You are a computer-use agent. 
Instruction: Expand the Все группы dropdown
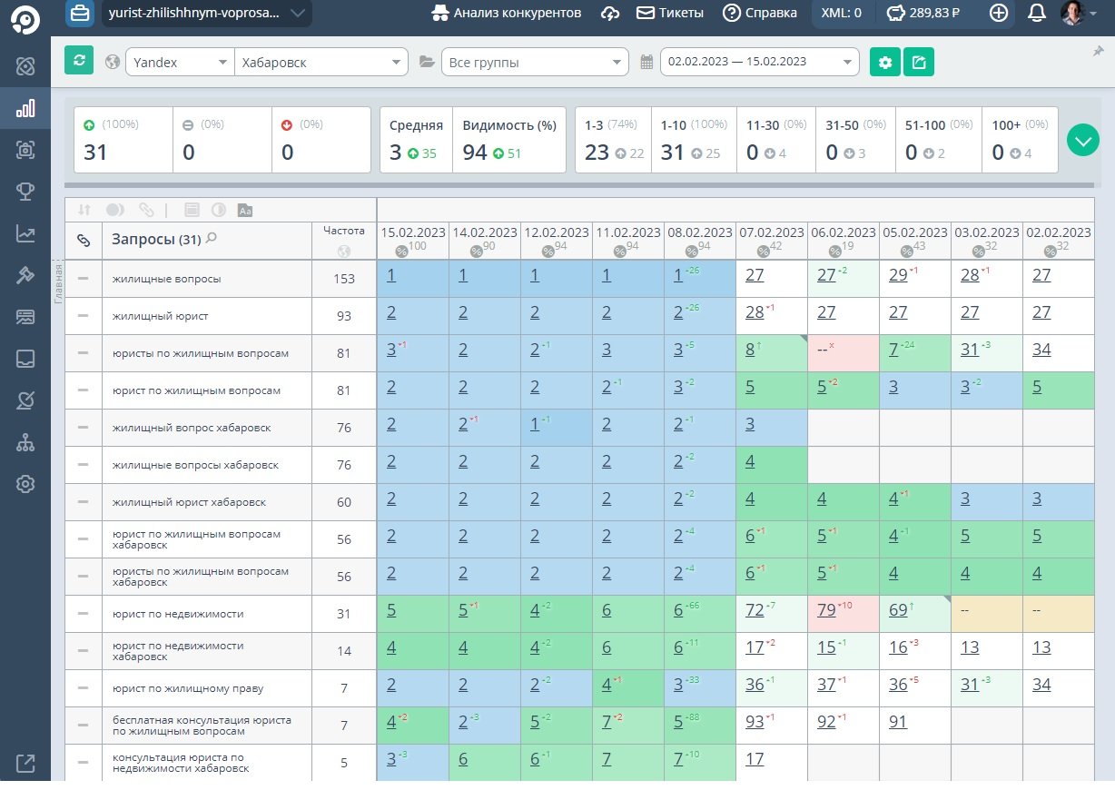tap(534, 62)
